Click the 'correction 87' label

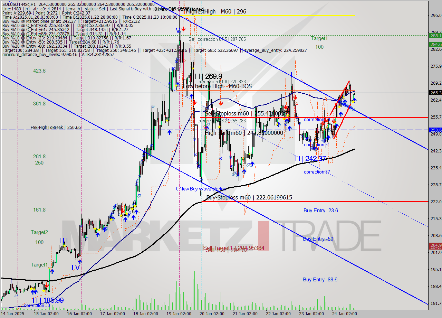[x=317, y=172]
